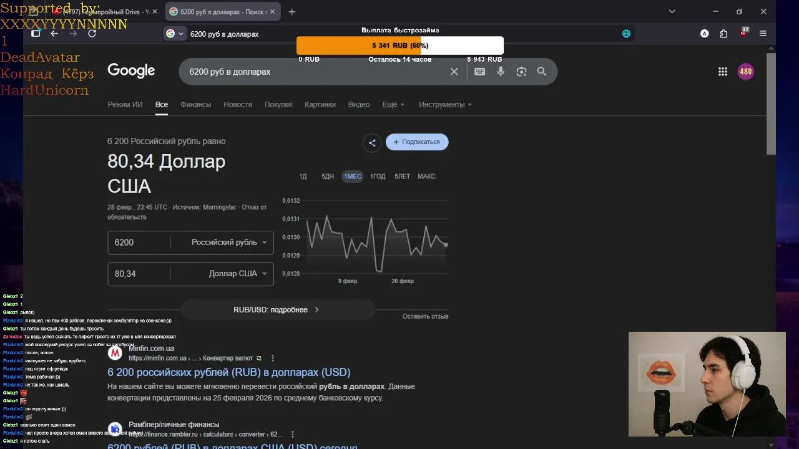Click the Подписаться button
Image resolution: width=799 pixels, height=449 pixels.
click(417, 142)
